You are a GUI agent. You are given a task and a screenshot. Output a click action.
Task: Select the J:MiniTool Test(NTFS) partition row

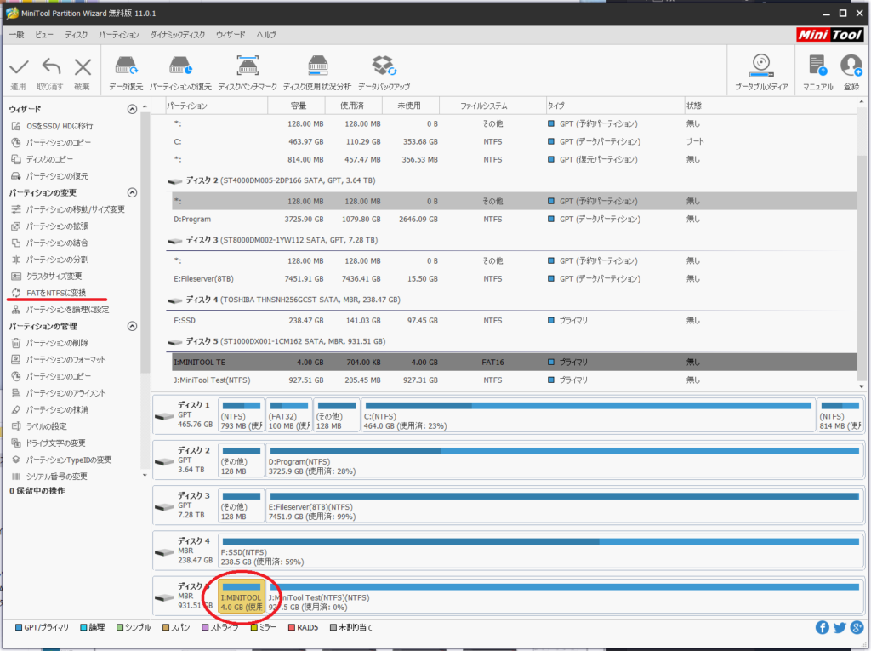(x=515, y=380)
